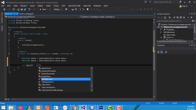Open the Server Explorer side tab
Image resolution: width=196 pixels, height=110 pixels.
tap(2, 18)
